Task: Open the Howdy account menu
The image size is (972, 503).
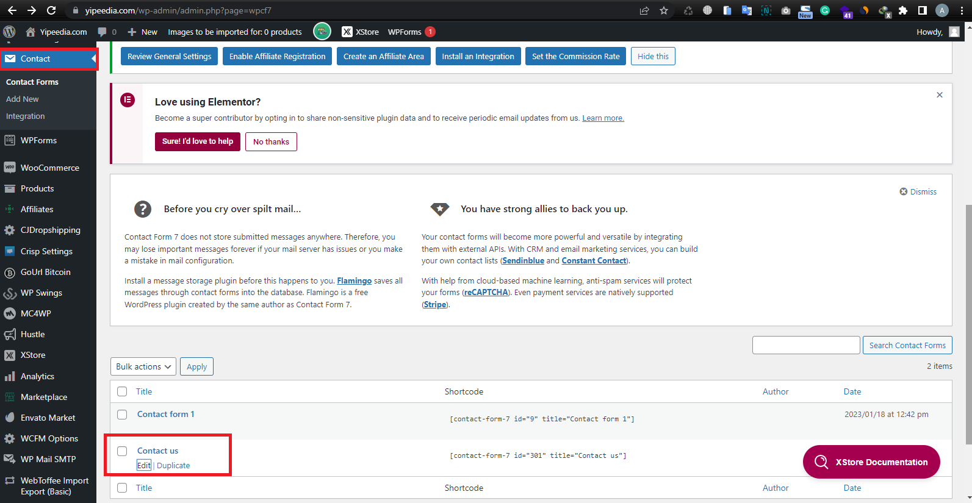Action: (938, 32)
